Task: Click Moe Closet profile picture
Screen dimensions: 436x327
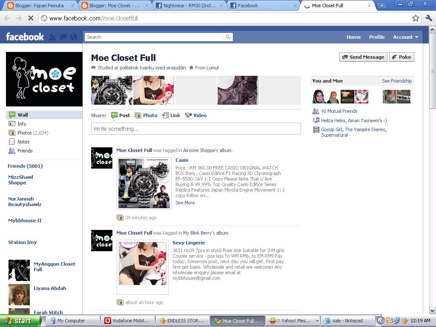Action: 44,79
